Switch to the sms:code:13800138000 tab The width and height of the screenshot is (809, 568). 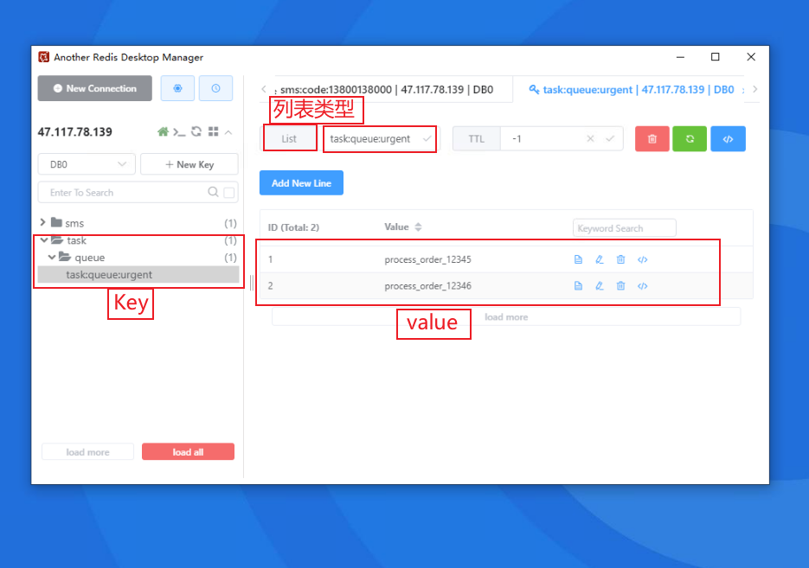(x=387, y=90)
